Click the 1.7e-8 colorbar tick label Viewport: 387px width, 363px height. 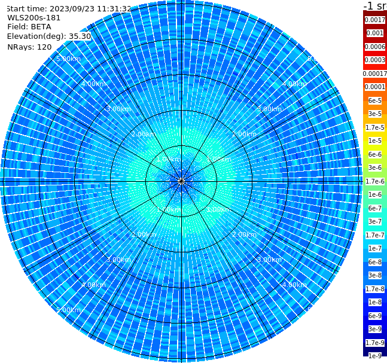tap(375, 289)
